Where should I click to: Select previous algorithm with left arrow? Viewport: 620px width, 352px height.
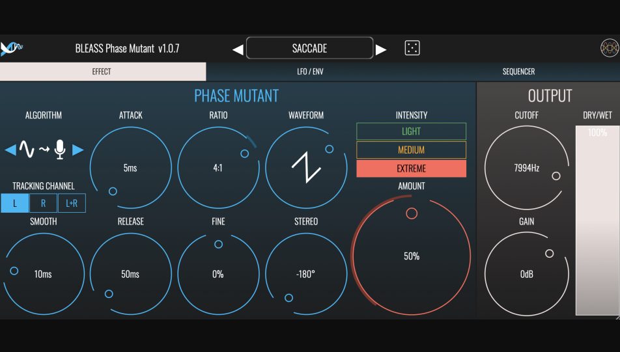10,150
